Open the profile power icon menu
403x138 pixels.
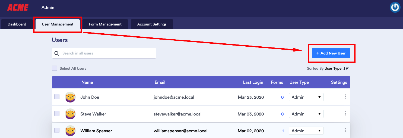[395, 8]
